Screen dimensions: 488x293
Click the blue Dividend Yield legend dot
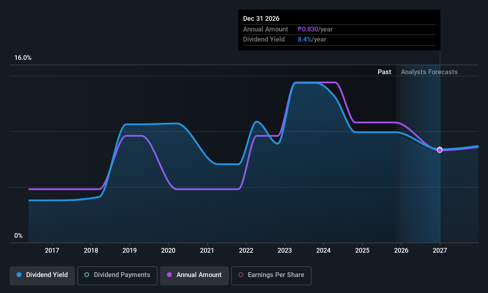pos(19,275)
